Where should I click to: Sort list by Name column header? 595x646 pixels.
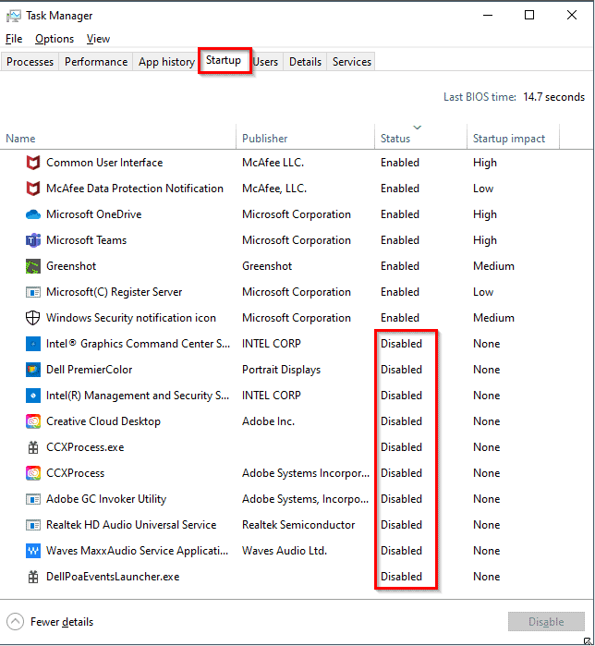[x=117, y=139]
